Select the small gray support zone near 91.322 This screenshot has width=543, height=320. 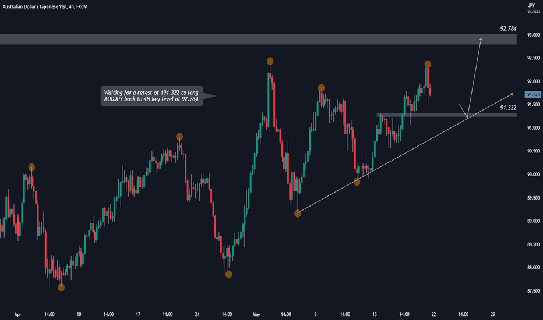tap(446, 115)
